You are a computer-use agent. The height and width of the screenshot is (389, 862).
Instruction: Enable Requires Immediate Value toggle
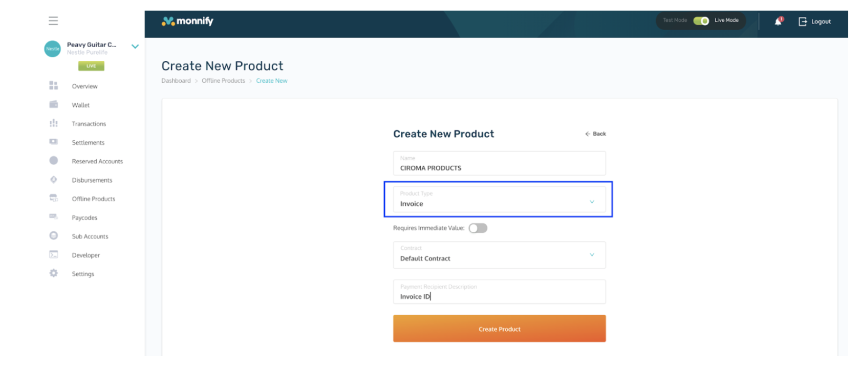478,228
